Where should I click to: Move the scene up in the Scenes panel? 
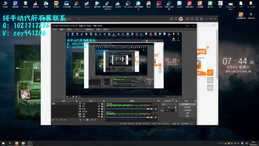coord(61,120)
